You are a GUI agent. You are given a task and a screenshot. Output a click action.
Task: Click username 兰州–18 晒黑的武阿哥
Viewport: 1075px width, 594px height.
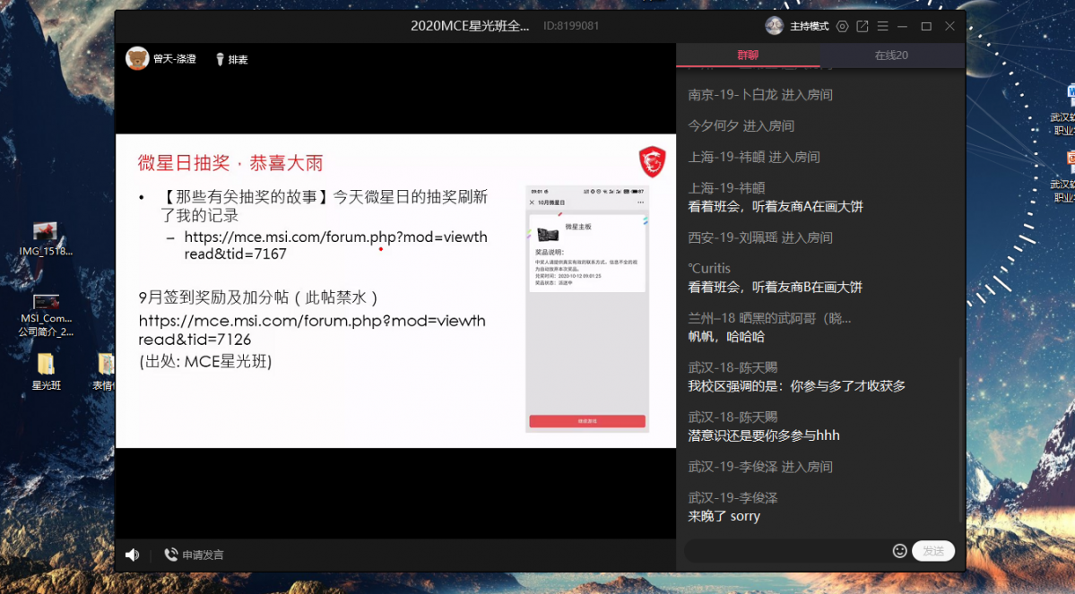(x=769, y=318)
